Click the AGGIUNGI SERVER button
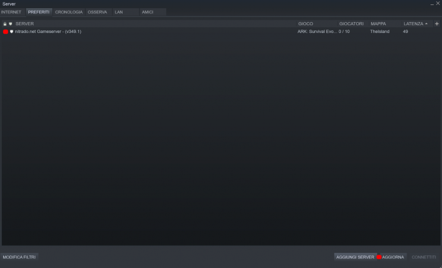The height and width of the screenshot is (268, 442). 355,257
